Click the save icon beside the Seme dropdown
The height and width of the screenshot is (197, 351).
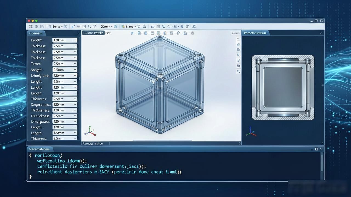pyautogui.click(x=49, y=27)
